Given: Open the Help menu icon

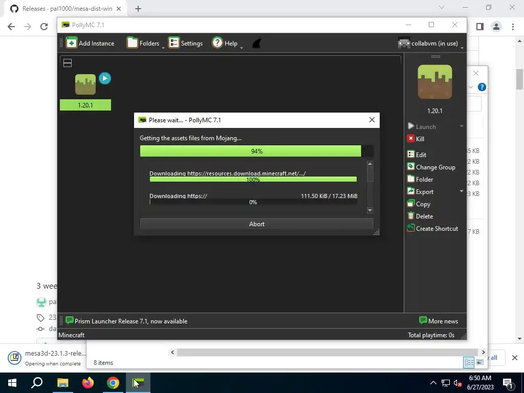Looking at the screenshot, I should (217, 43).
